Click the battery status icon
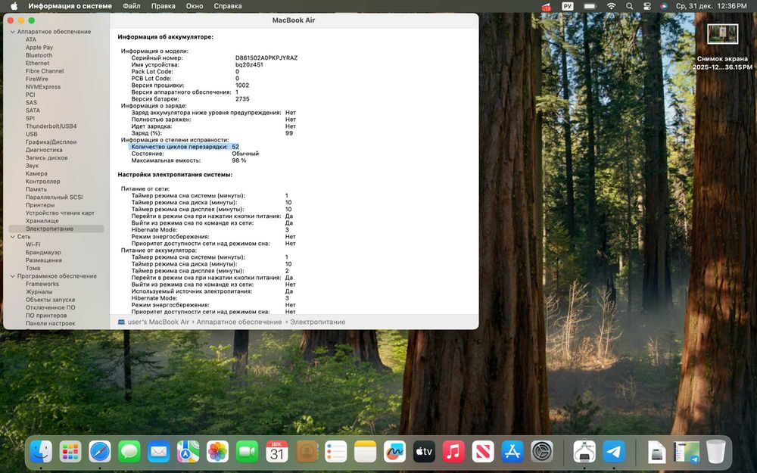 (x=590, y=6)
